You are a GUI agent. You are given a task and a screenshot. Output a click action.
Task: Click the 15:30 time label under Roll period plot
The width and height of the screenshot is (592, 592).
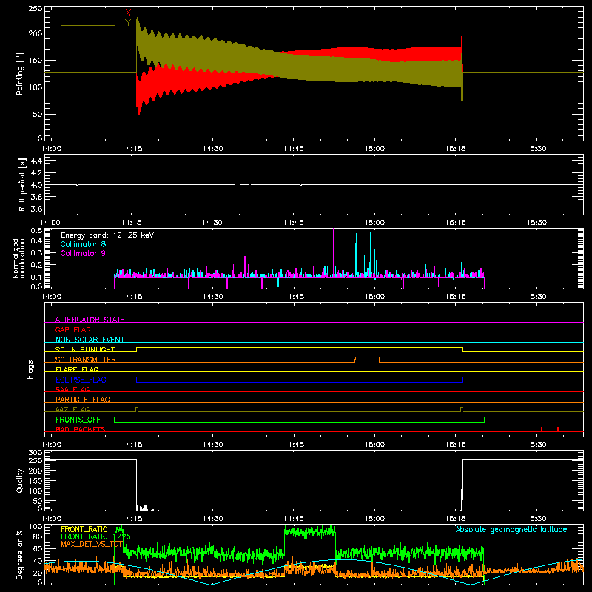coord(536,223)
